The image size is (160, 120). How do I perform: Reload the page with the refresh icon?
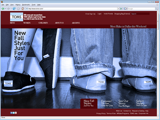pyautogui.click(x=14, y=9)
